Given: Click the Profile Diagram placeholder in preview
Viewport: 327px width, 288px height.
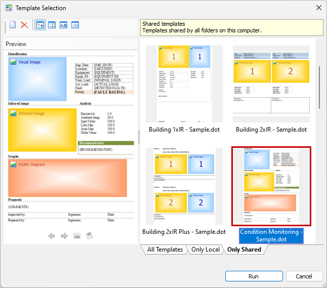Looking at the screenshot, I should [67, 178].
